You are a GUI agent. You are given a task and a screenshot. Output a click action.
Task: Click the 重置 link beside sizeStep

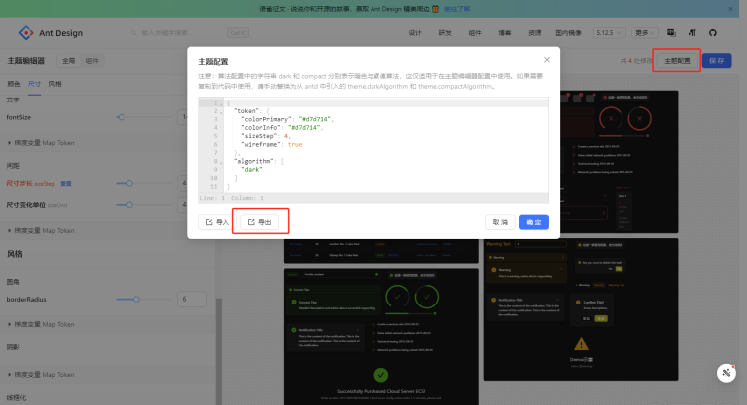pyautogui.click(x=66, y=184)
